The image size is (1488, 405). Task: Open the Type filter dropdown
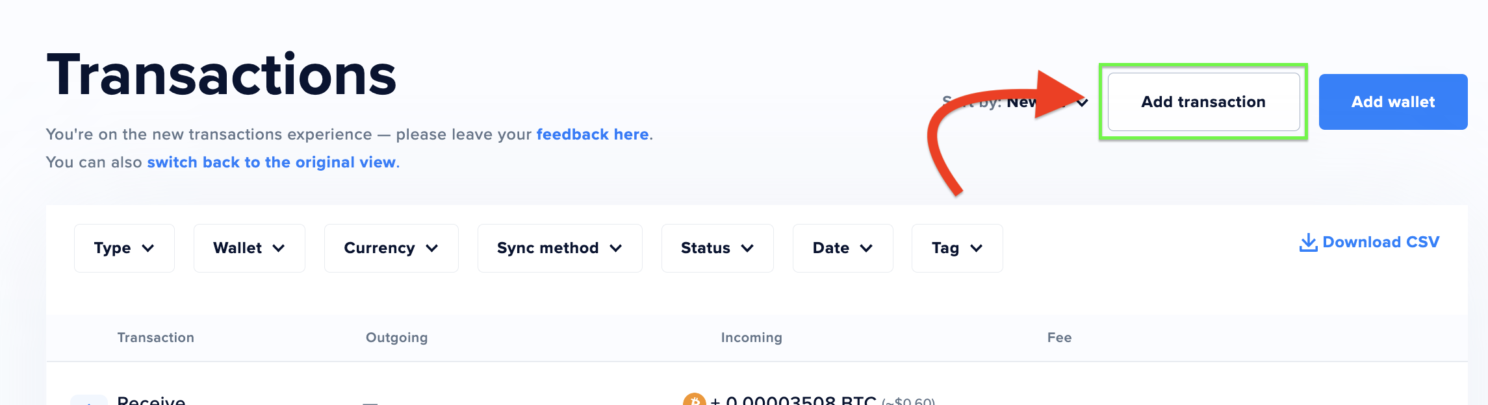pyautogui.click(x=123, y=248)
